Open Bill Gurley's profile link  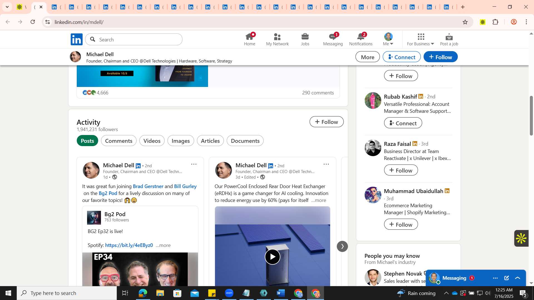pos(185,186)
